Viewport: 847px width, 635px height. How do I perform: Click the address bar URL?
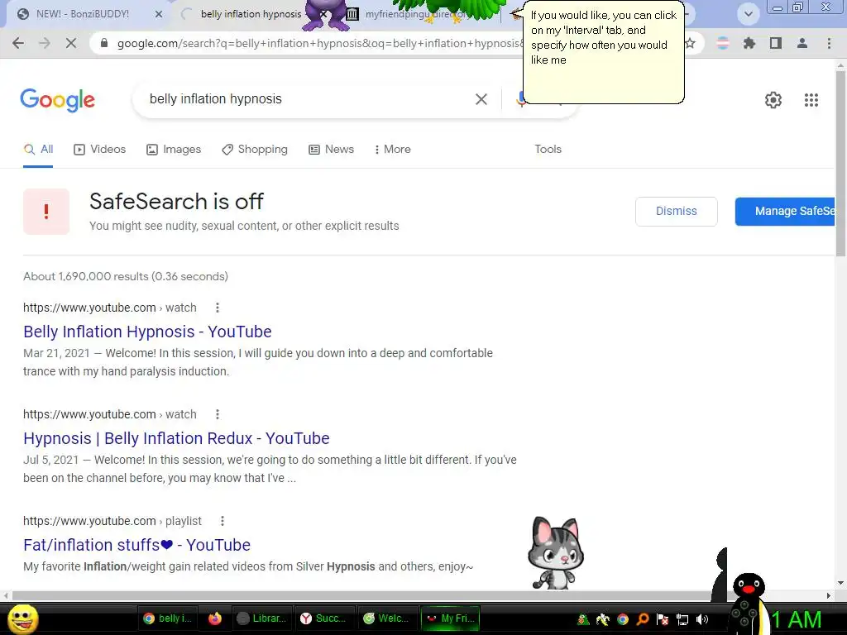point(318,43)
